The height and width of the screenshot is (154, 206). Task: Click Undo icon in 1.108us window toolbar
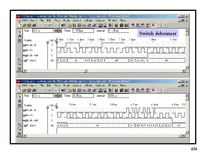tap(57, 25)
